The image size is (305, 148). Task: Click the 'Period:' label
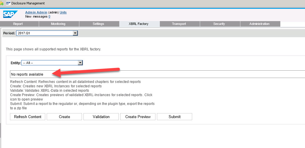(9, 33)
